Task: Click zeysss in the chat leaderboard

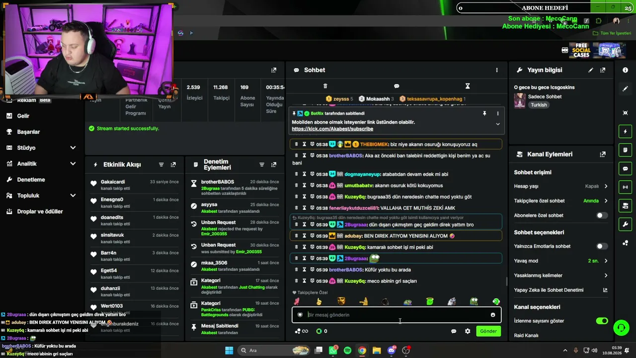Action: pyautogui.click(x=341, y=99)
